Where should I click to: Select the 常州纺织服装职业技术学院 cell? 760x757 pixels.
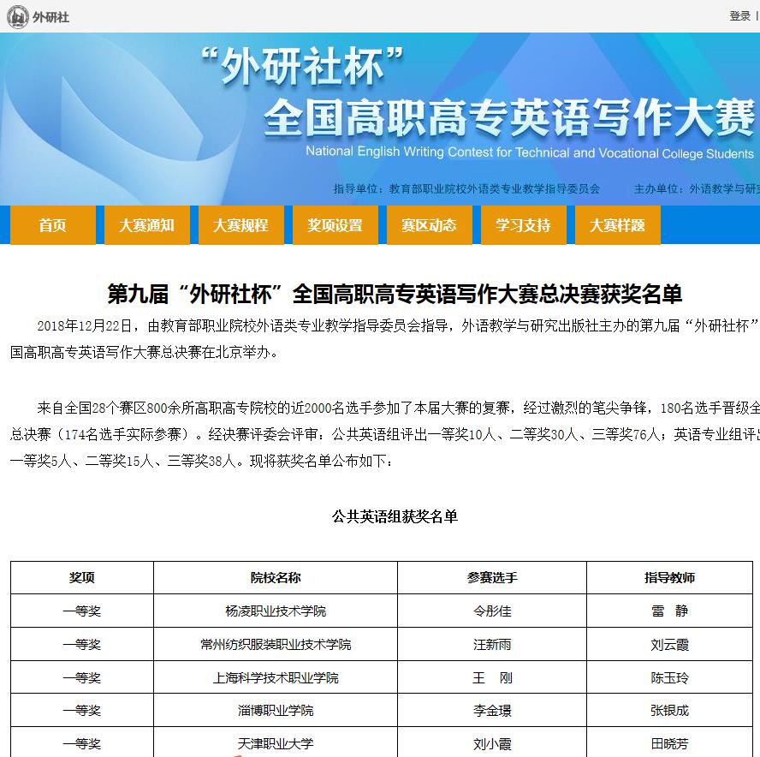pos(276,645)
